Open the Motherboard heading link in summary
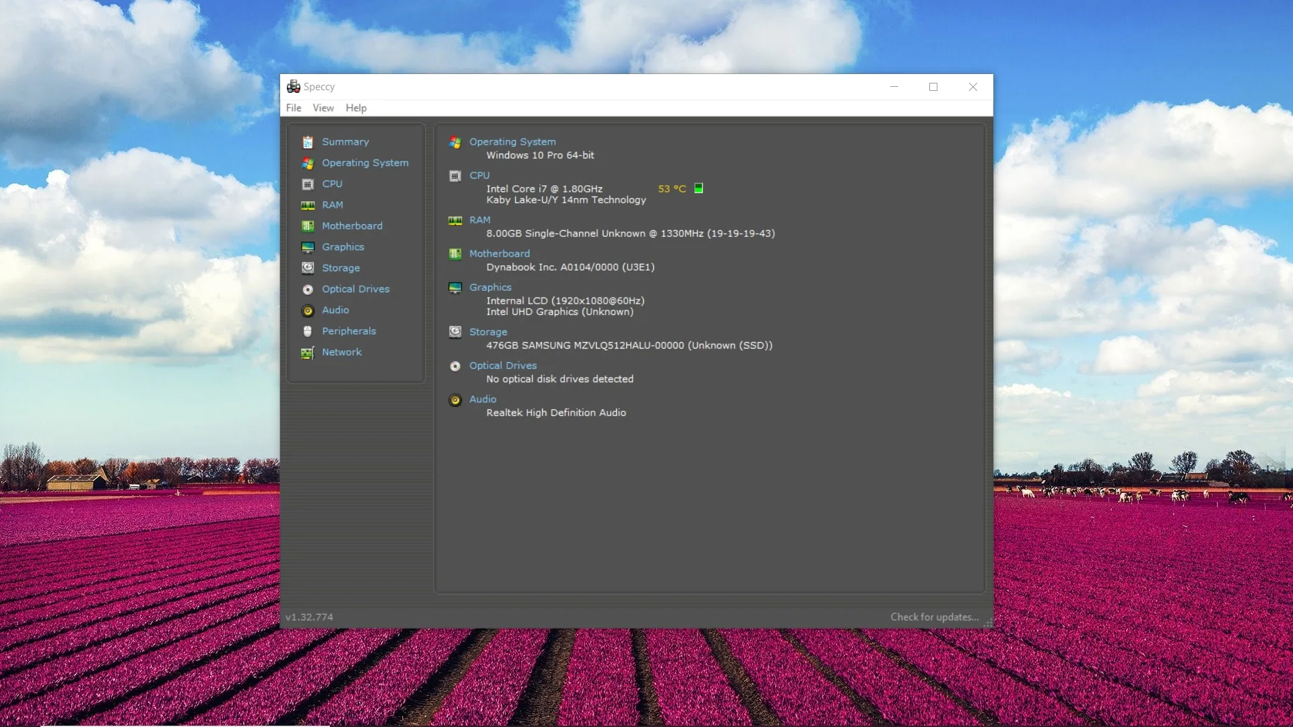 click(499, 254)
